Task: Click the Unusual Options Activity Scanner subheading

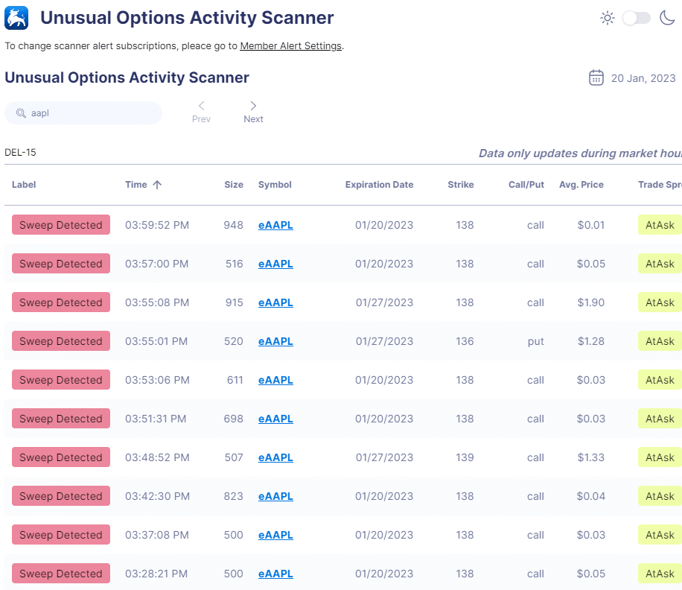Action: tap(127, 77)
